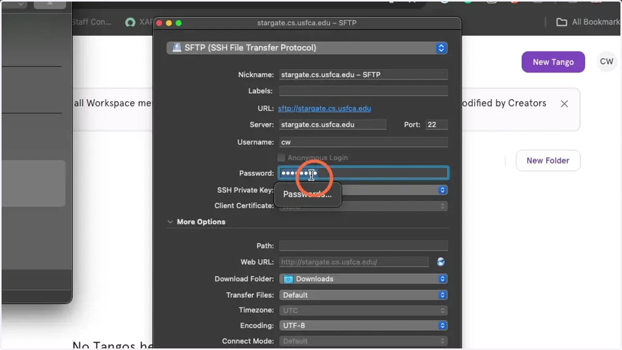This screenshot has height=350, width=622.
Task: Open the Timezone UTC dropdown
Action: coord(363,311)
